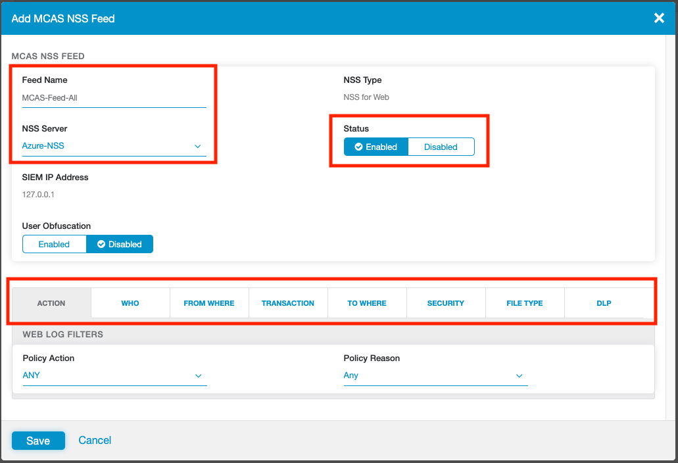Image resolution: width=678 pixels, height=463 pixels.
Task: Click the Cancel link
Action: 95,440
